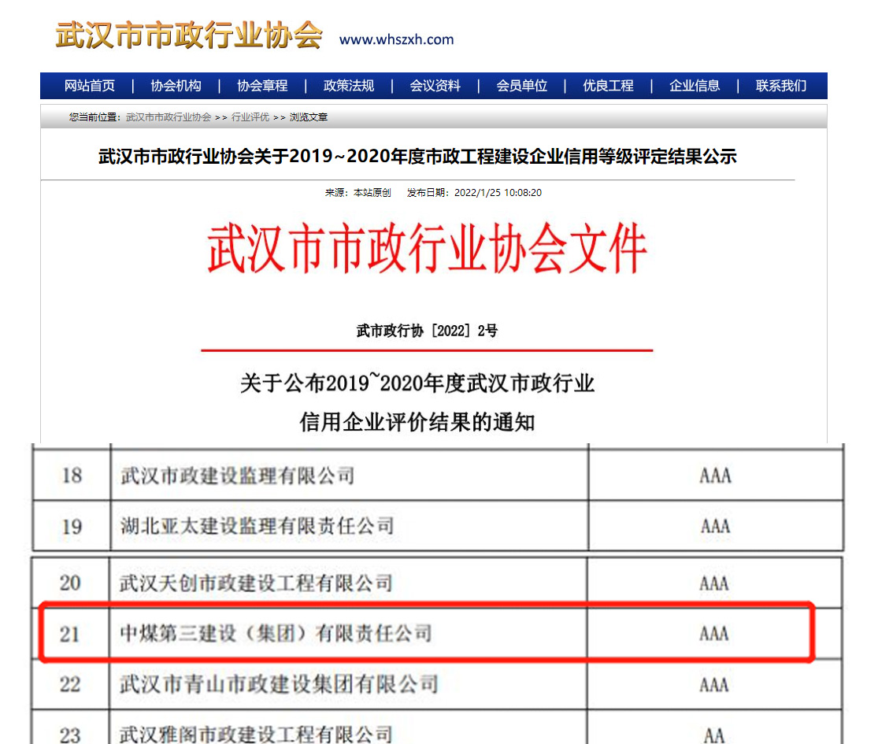Click company 武汉天创市政建设工程有限公司
The image size is (878, 744).
(x=255, y=583)
